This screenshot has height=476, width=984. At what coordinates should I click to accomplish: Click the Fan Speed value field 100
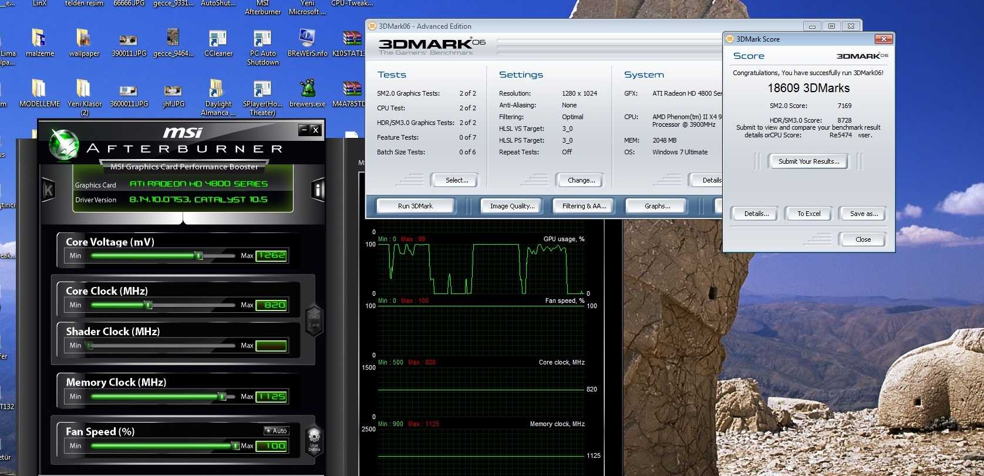[x=272, y=445]
